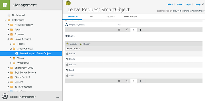Viewport: 205px width, 101px height.
Task: Collapse the SmartObjects folder
Action: [11, 49]
